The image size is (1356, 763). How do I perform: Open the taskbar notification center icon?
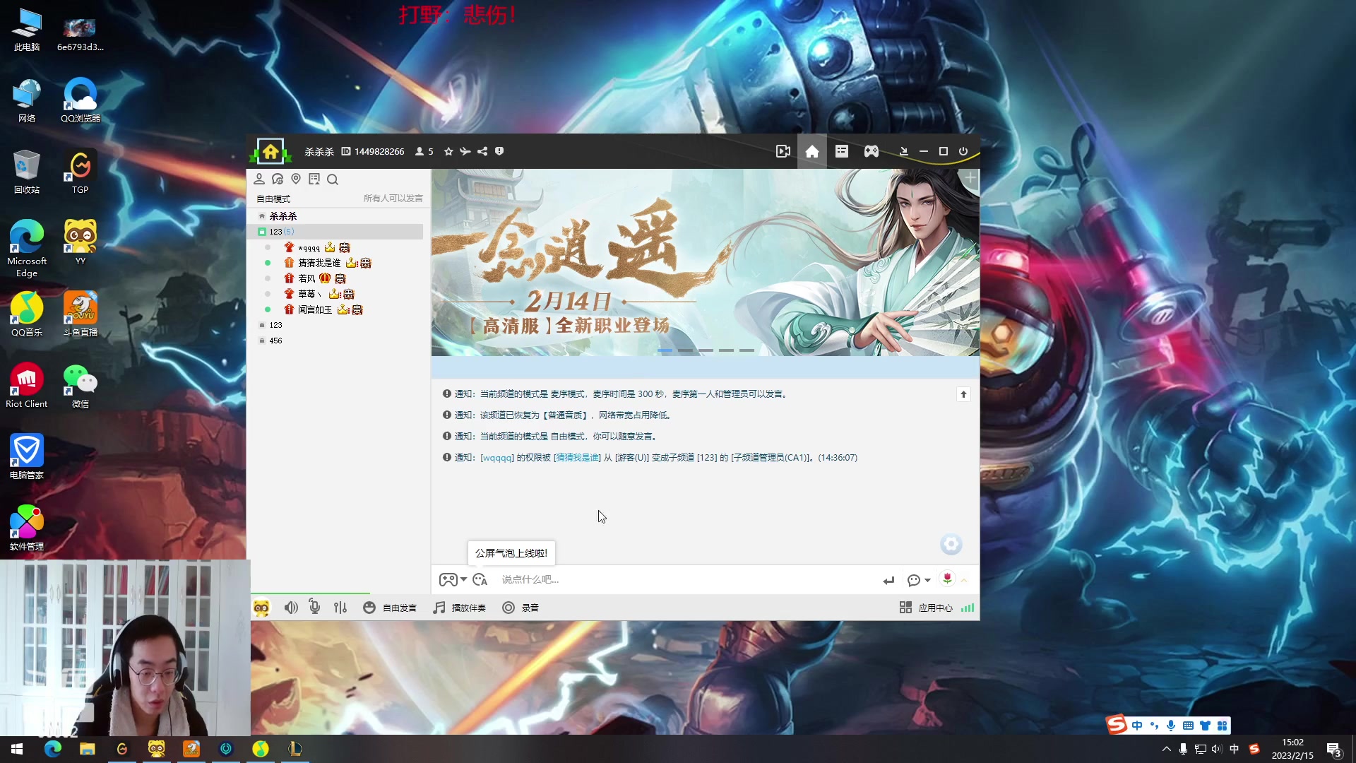coord(1333,750)
